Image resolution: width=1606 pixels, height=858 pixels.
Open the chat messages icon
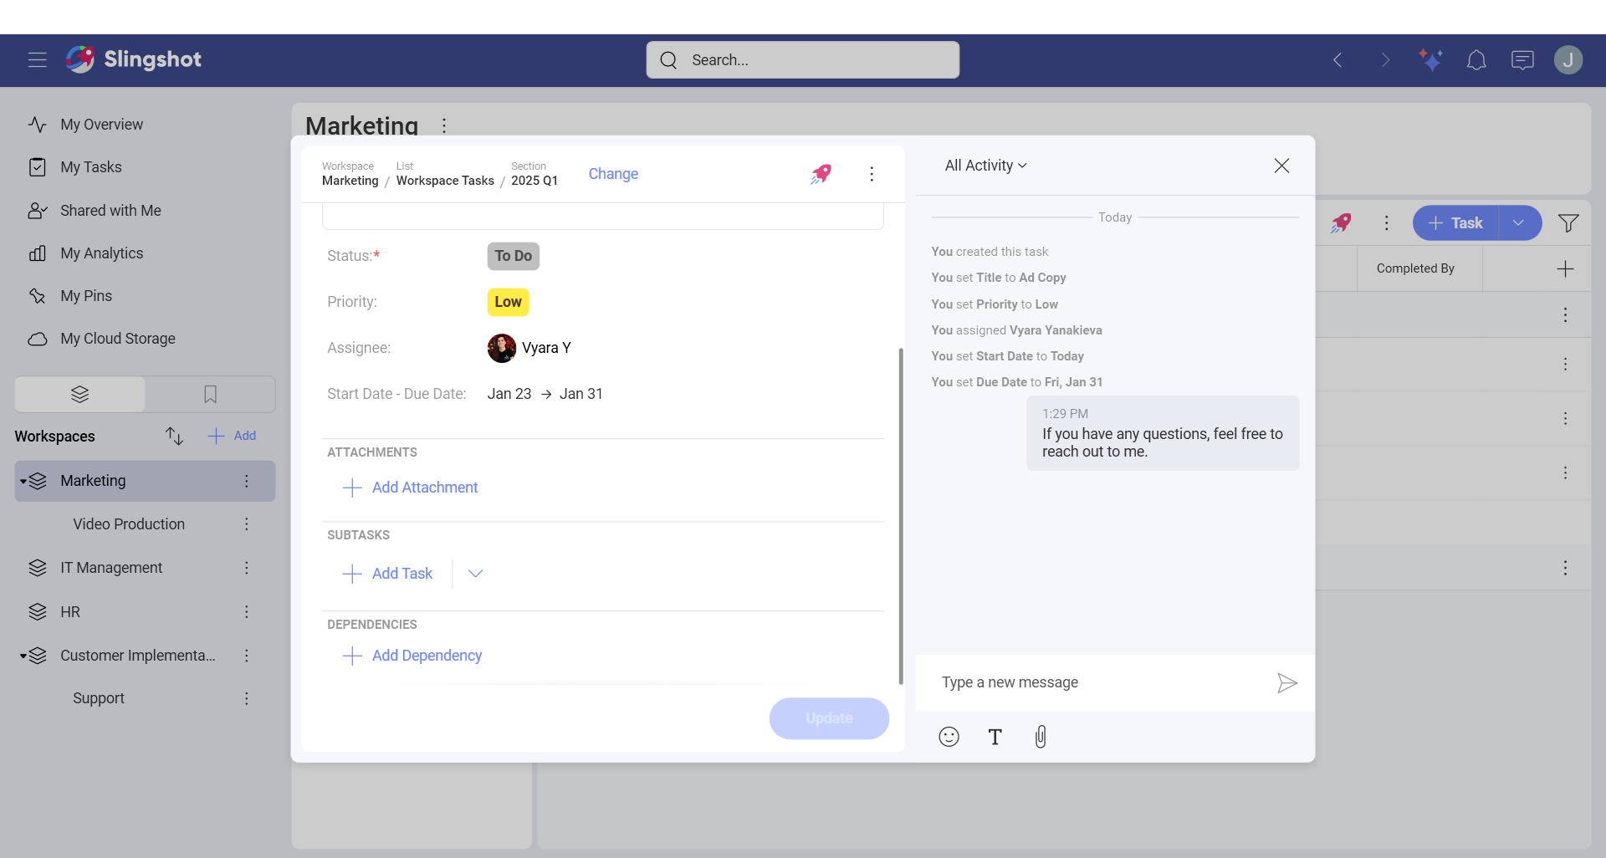(x=1522, y=60)
